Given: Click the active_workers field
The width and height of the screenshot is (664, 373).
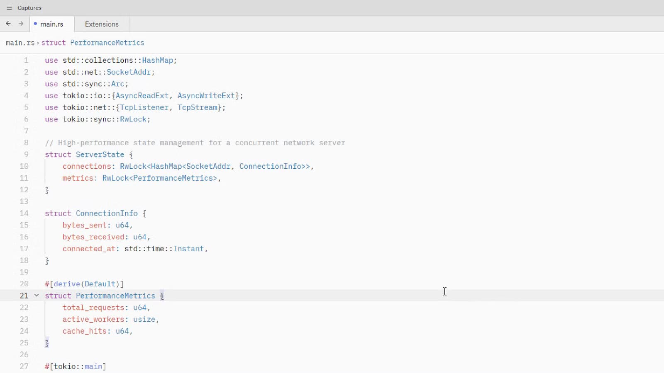Looking at the screenshot, I should coord(93,319).
